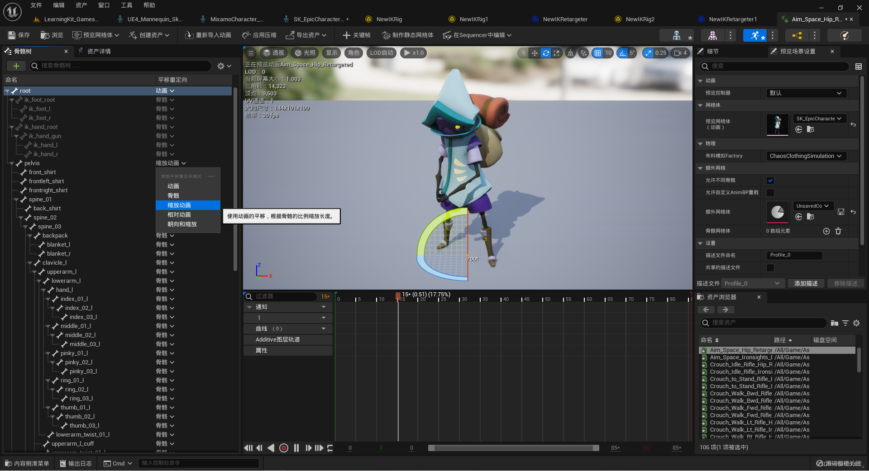Click the green add bone button
869x471 pixels.
click(16, 66)
